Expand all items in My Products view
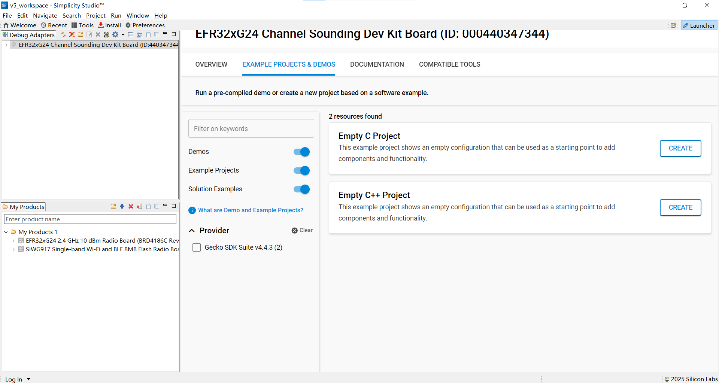 (157, 206)
